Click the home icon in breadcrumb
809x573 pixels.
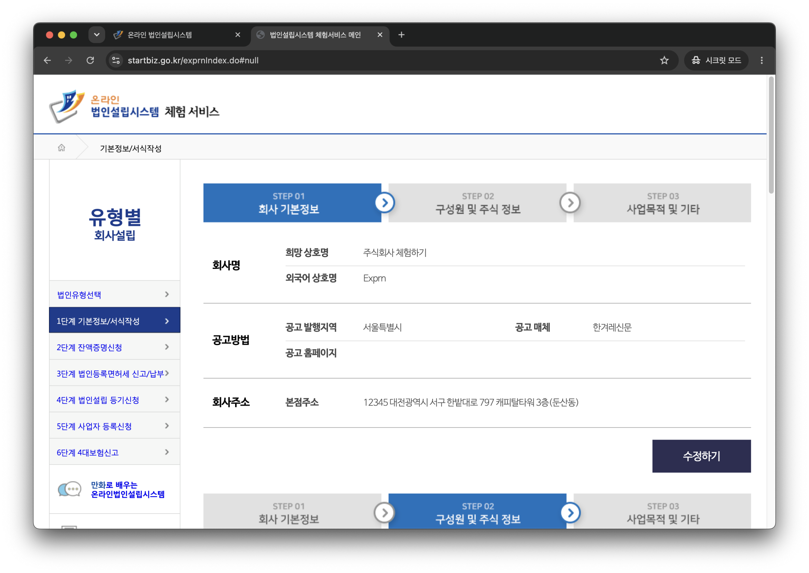pyautogui.click(x=61, y=148)
